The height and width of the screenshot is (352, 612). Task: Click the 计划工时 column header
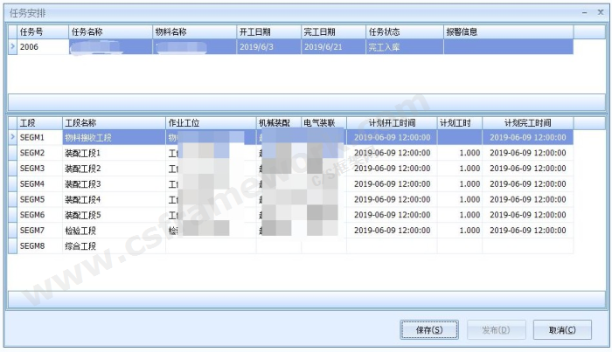[x=459, y=123]
